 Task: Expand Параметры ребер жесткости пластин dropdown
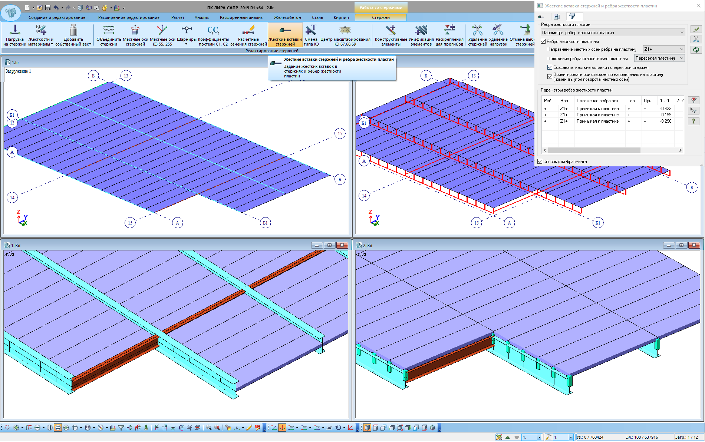click(x=612, y=33)
